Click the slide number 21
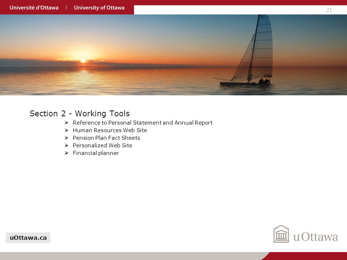 [x=329, y=10]
